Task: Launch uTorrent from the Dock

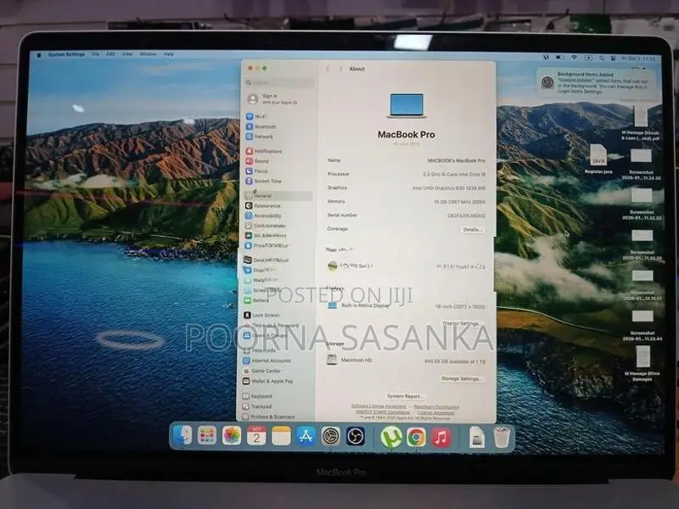Action: tap(391, 437)
